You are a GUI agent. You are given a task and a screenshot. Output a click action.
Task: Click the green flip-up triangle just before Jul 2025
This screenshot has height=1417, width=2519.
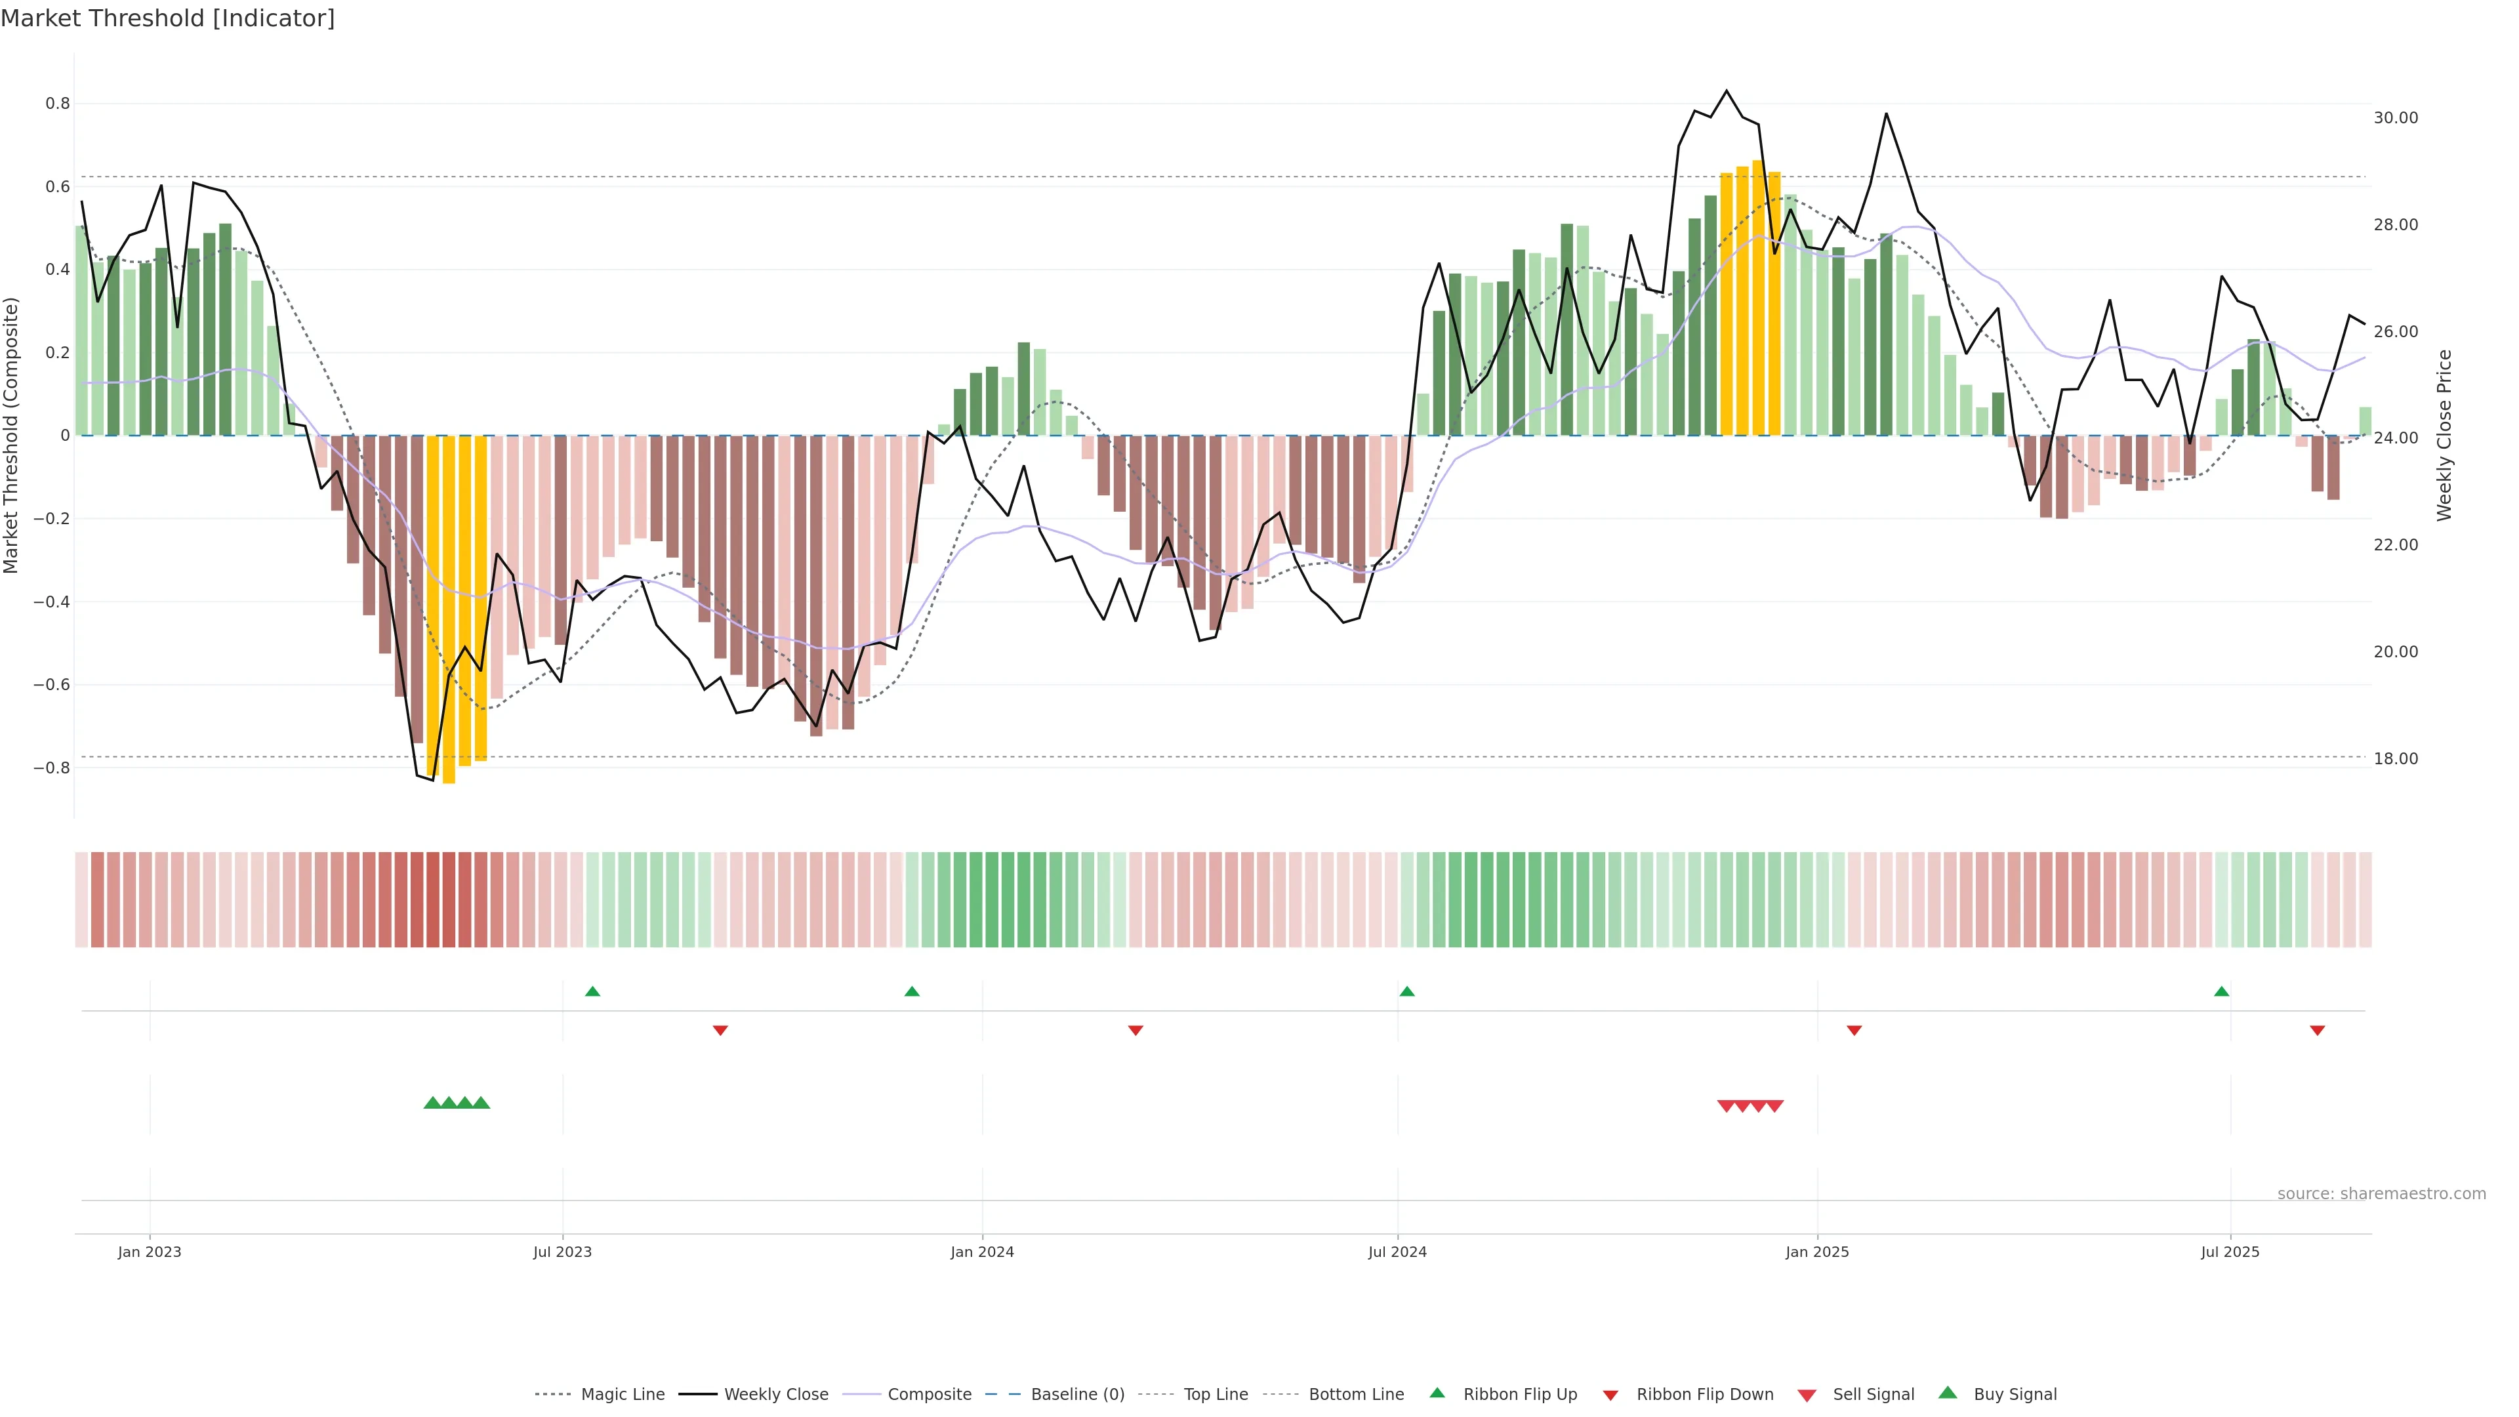[x=2221, y=992]
